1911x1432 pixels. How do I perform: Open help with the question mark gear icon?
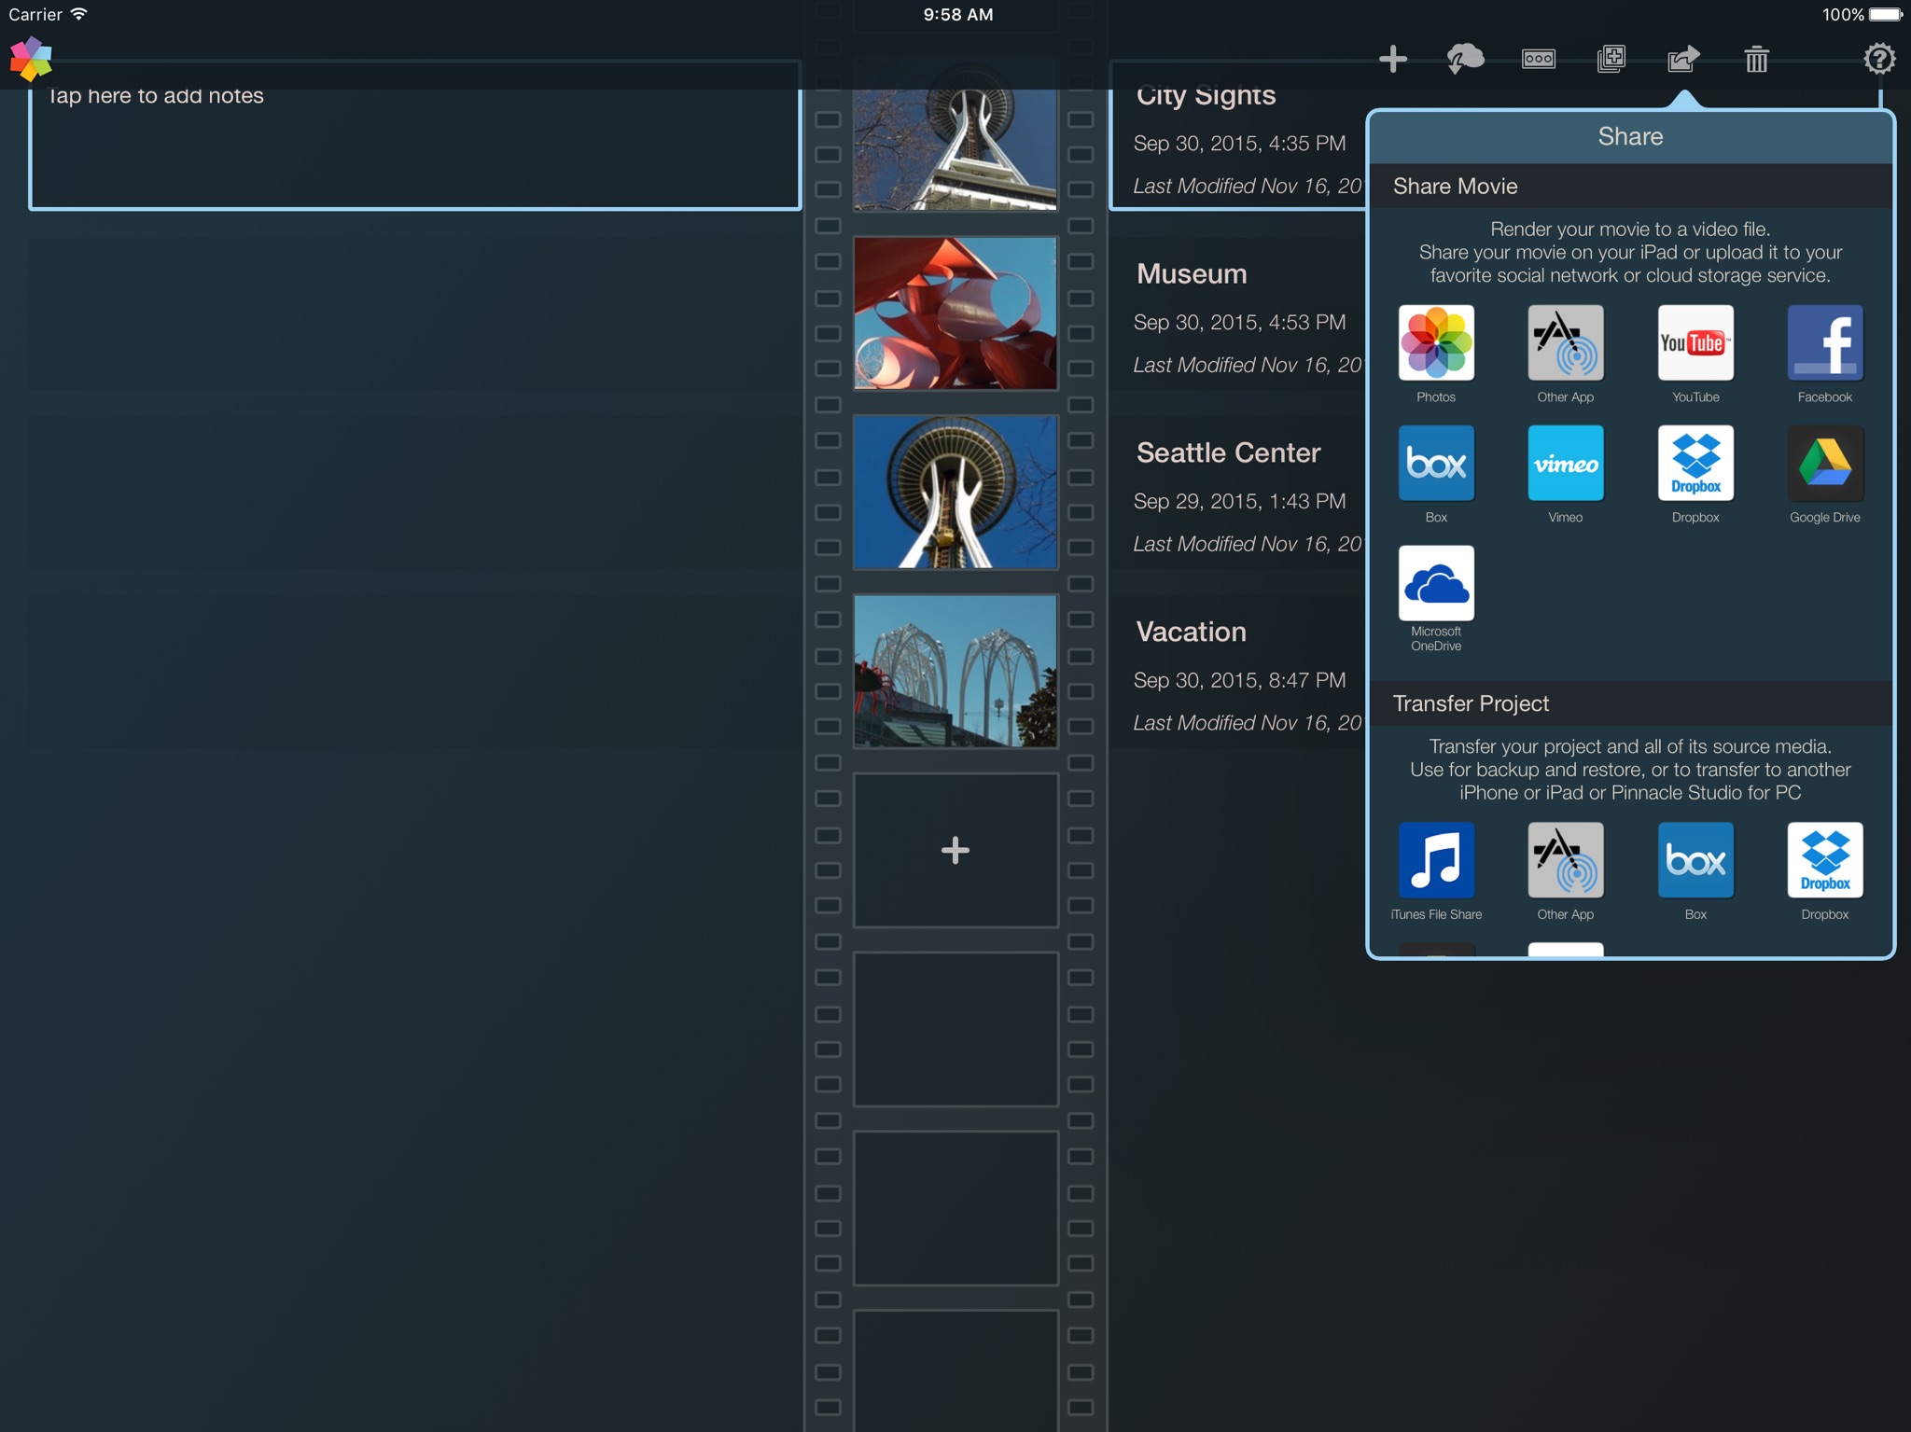pos(1879,60)
